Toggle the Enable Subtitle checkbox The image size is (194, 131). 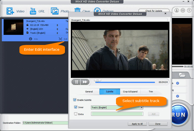click(x=75, y=100)
